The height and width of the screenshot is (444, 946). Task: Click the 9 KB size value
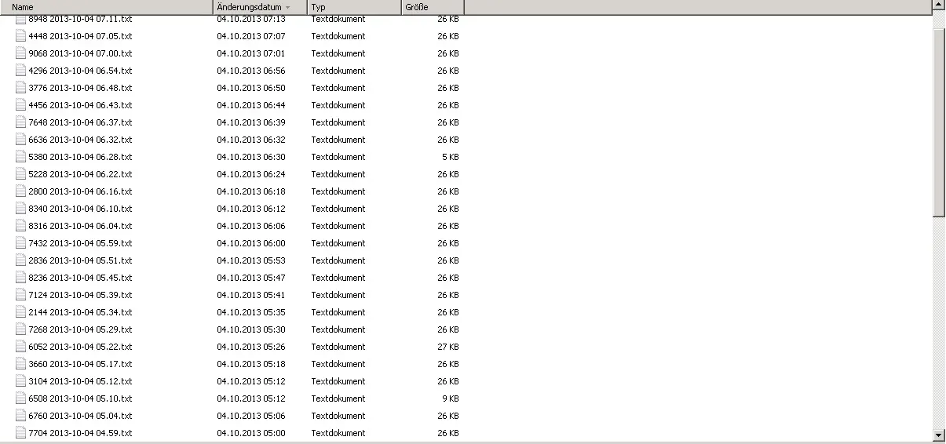451,399
